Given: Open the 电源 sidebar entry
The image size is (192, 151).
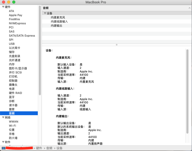Looking at the screenshot, I should (12, 89).
